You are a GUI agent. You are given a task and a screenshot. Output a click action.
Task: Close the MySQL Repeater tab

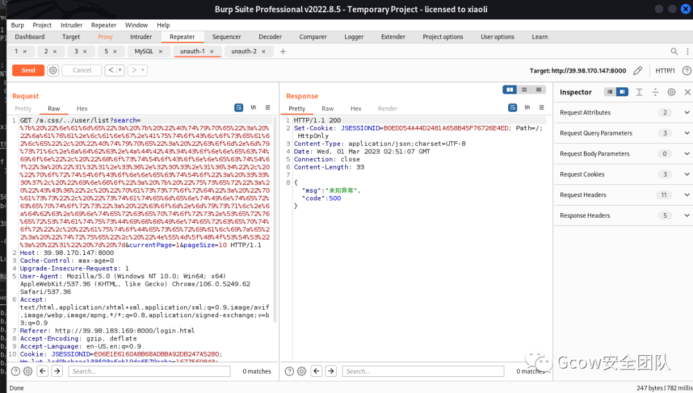coord(160,52)
